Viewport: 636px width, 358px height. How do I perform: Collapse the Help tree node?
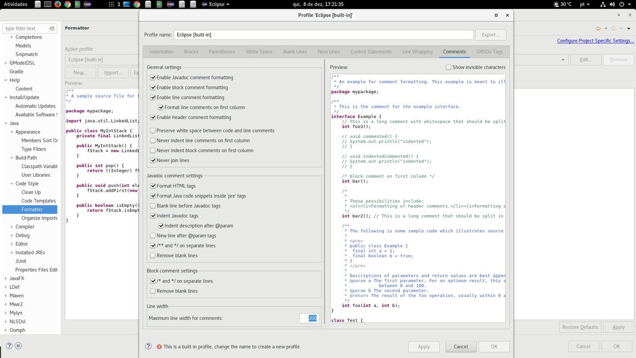[x=6, y=80]
